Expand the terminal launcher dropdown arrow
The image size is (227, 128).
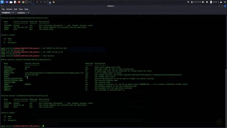point(29,2)
